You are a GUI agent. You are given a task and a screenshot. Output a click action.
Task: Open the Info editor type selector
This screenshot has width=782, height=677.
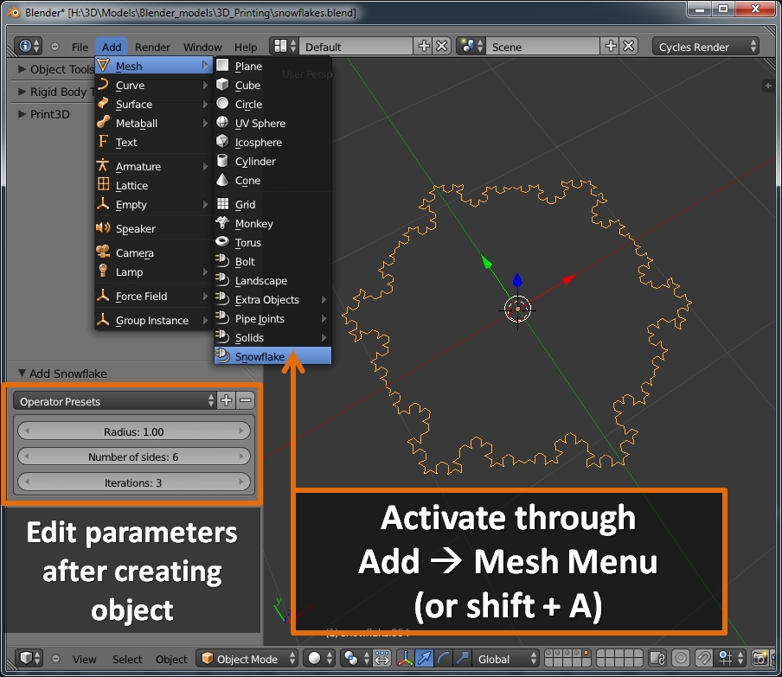tap(29, 47)
